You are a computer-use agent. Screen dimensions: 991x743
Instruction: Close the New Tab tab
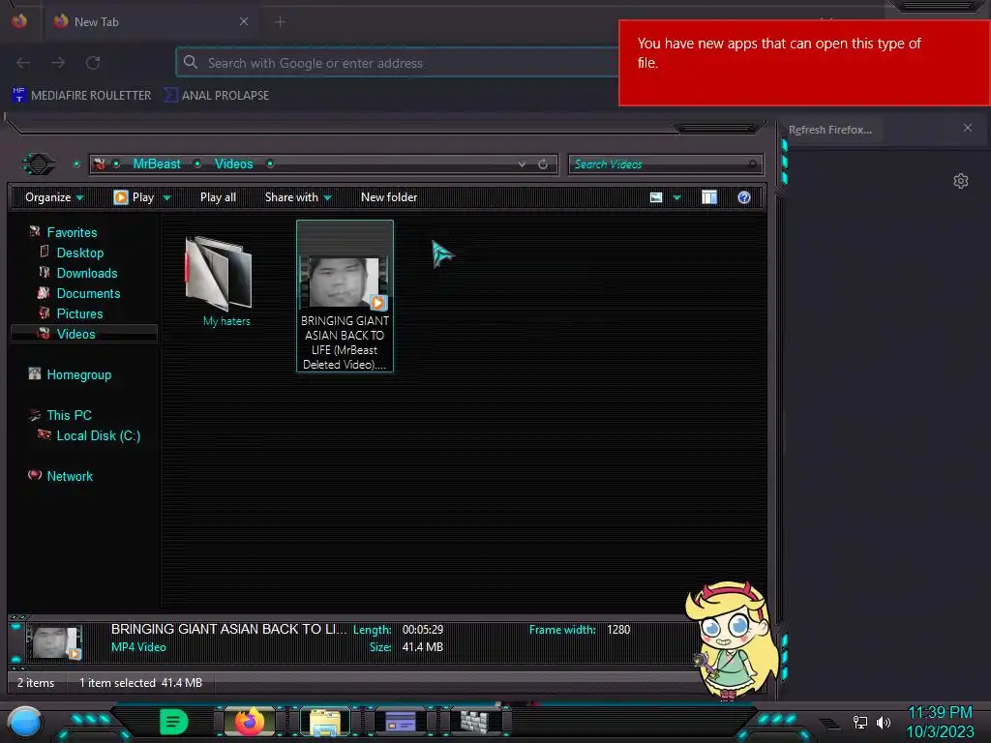click(x=243, y=21)
